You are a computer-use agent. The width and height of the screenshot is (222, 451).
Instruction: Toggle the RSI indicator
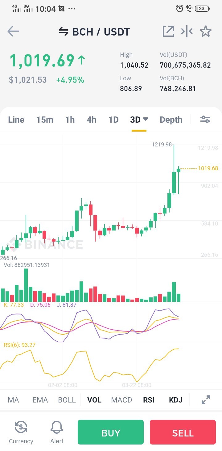pos(149,400)
